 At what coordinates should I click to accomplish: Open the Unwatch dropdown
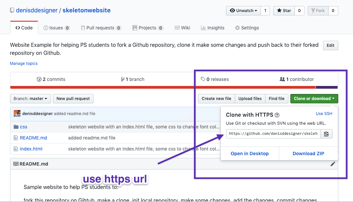click(243, 10)
